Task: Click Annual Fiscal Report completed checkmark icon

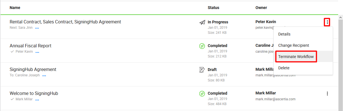Action: tap(202, 46)
